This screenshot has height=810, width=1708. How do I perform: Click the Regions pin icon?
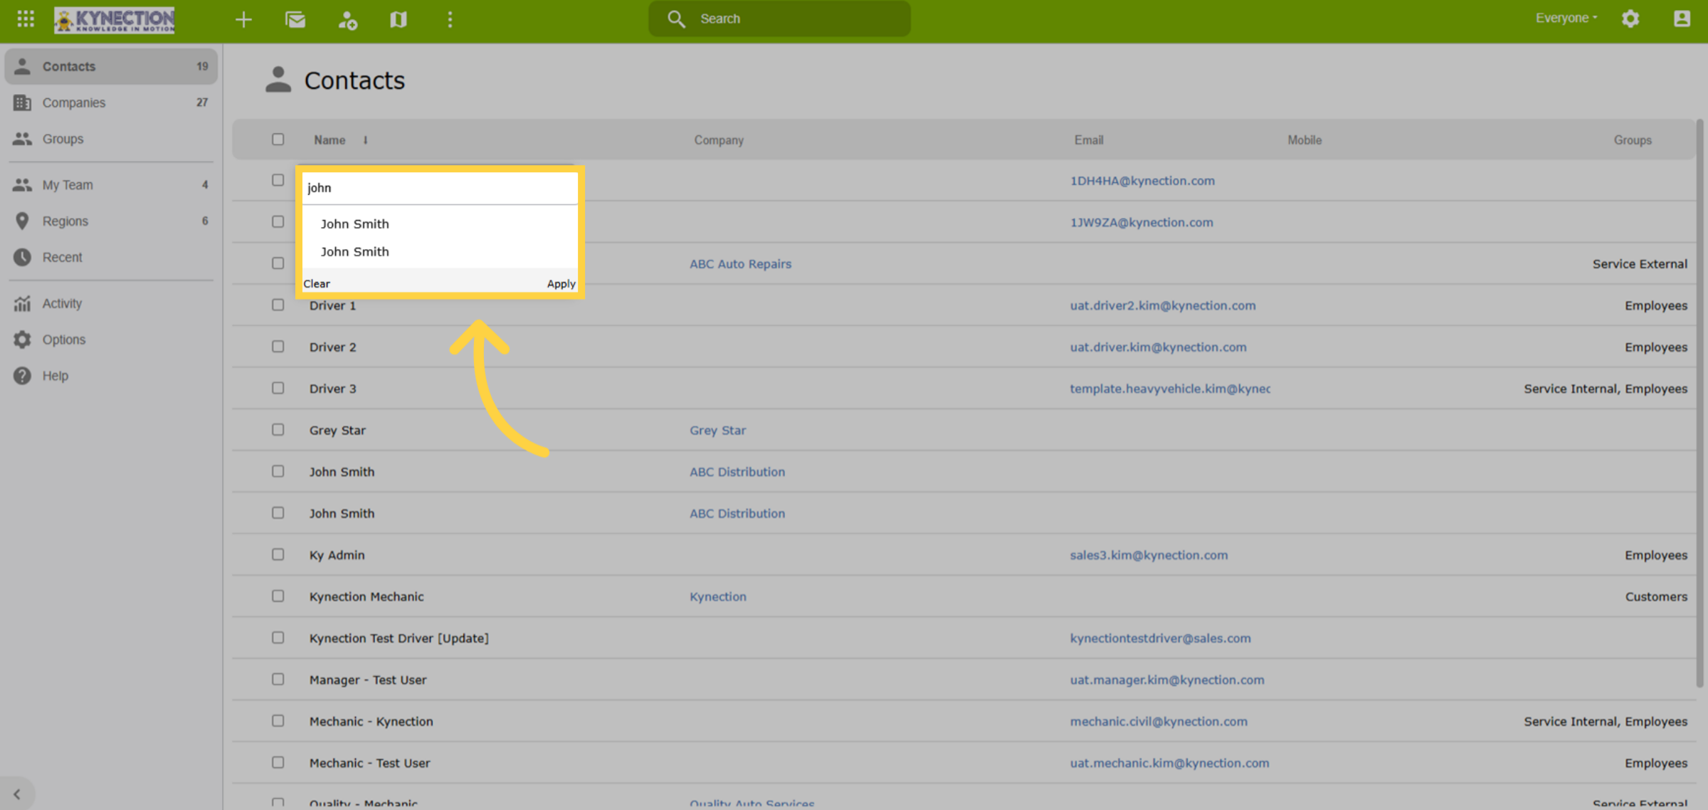(23, 221)
